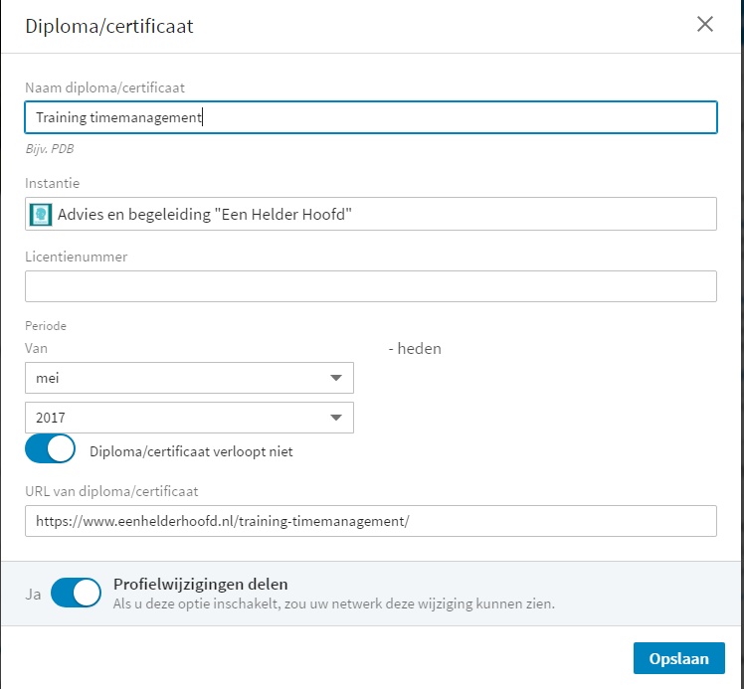744x689 pixels.
Task: Click the Profielwijzigingen delen heading
Action: (201, 585)
